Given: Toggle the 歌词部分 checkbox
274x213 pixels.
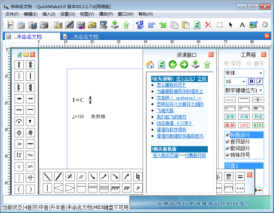Looking at the screenshot, I should [x=227, y=148].
